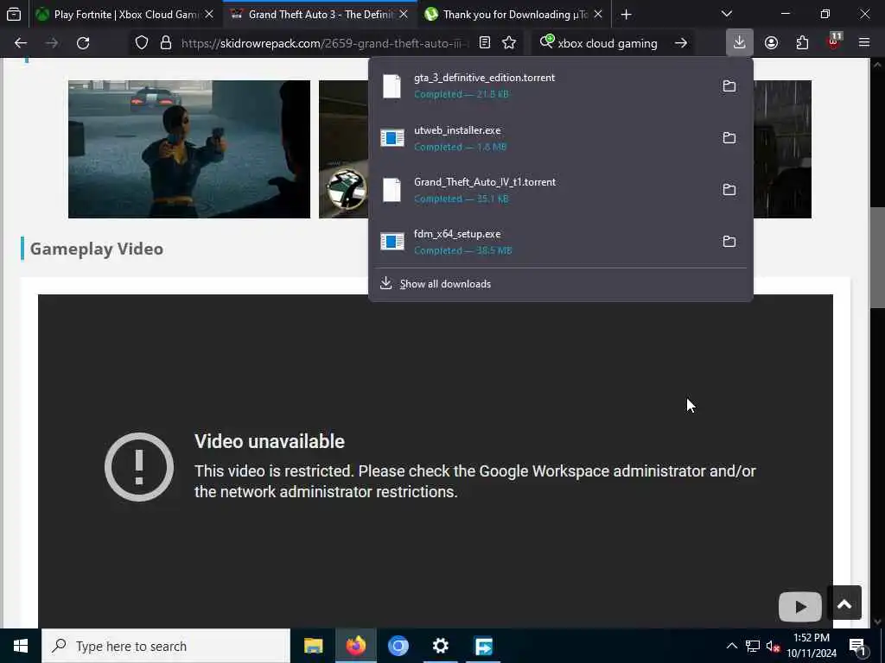885x663 pixels.
Task: Show Grand_Theft_Auto_IV_t1.torrent in folder
Action: (x=729, y=189)
